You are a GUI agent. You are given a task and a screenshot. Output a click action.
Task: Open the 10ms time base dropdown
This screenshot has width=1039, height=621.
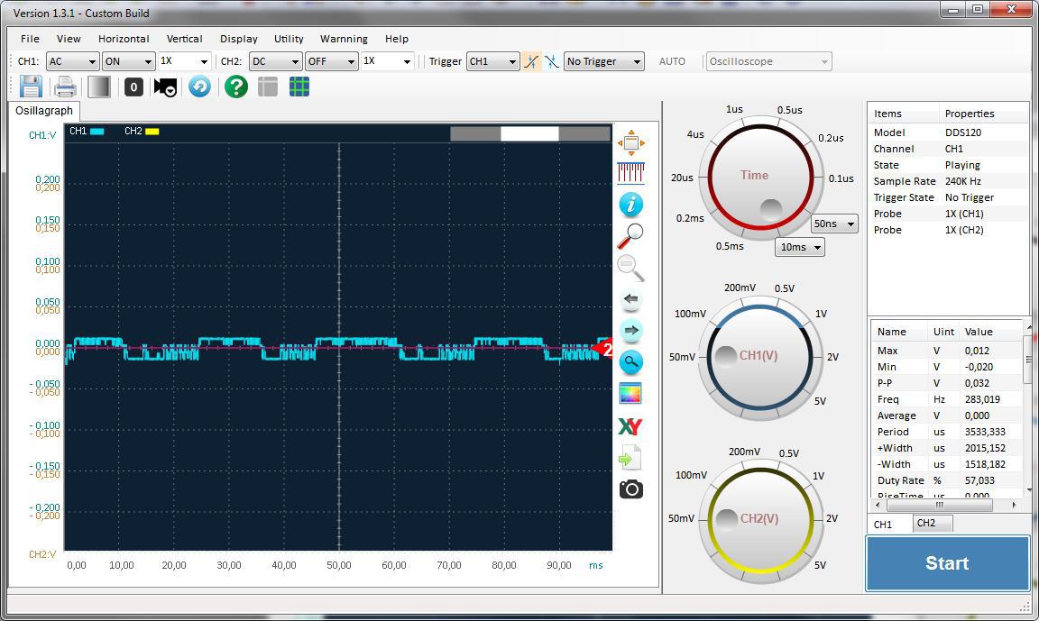coord(800,247)
